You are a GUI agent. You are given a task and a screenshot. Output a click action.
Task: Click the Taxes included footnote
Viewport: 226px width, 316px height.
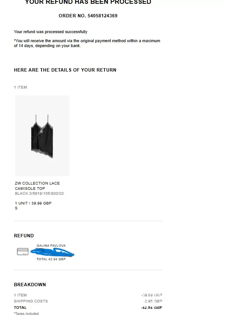[26, 314]
